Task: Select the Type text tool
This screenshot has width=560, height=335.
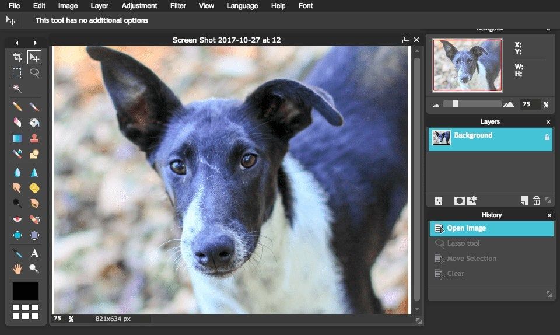Action: click(34, 253)
